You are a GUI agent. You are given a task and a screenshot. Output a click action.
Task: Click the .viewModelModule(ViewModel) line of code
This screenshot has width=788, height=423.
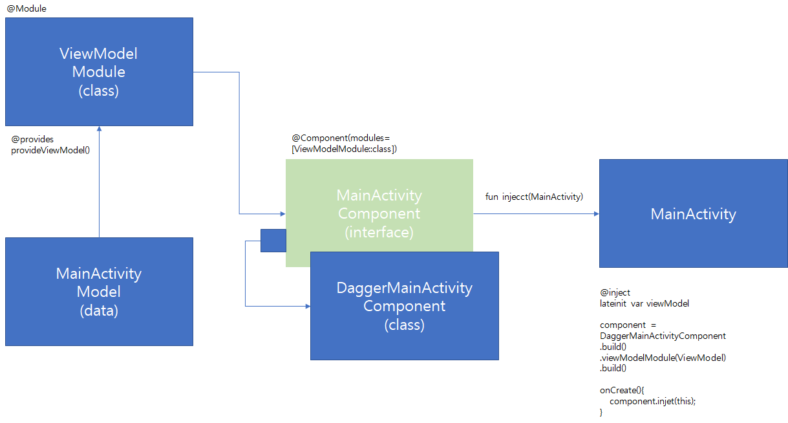pos(662,357)
